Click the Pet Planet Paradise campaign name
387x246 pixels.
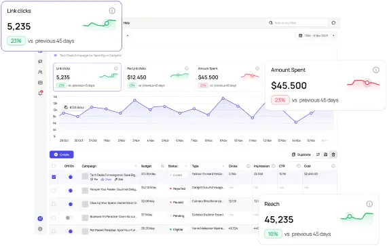(x=113, y=230)
